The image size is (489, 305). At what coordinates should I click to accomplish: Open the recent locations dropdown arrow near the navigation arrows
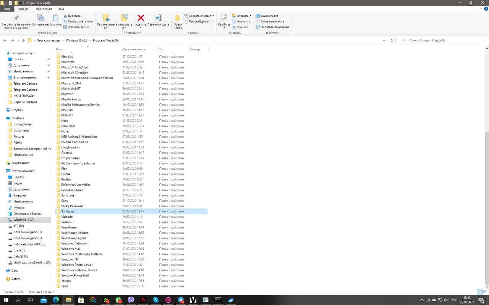(18, 40)
